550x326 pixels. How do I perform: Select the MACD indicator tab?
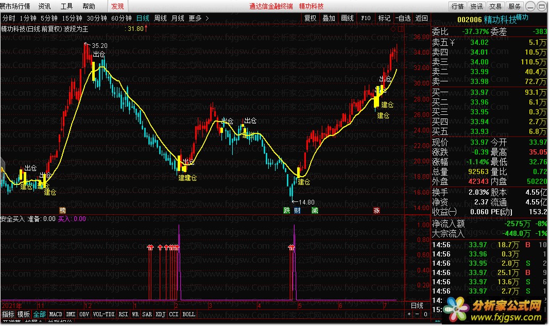pyautogui.click(x=56, y=314)
